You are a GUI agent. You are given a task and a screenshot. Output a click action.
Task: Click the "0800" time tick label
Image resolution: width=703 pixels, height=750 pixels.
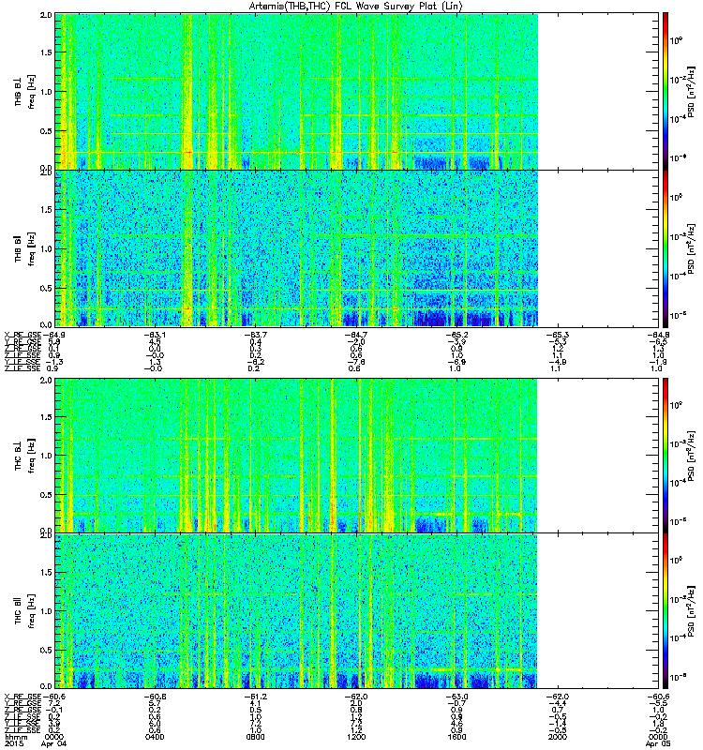255,737
